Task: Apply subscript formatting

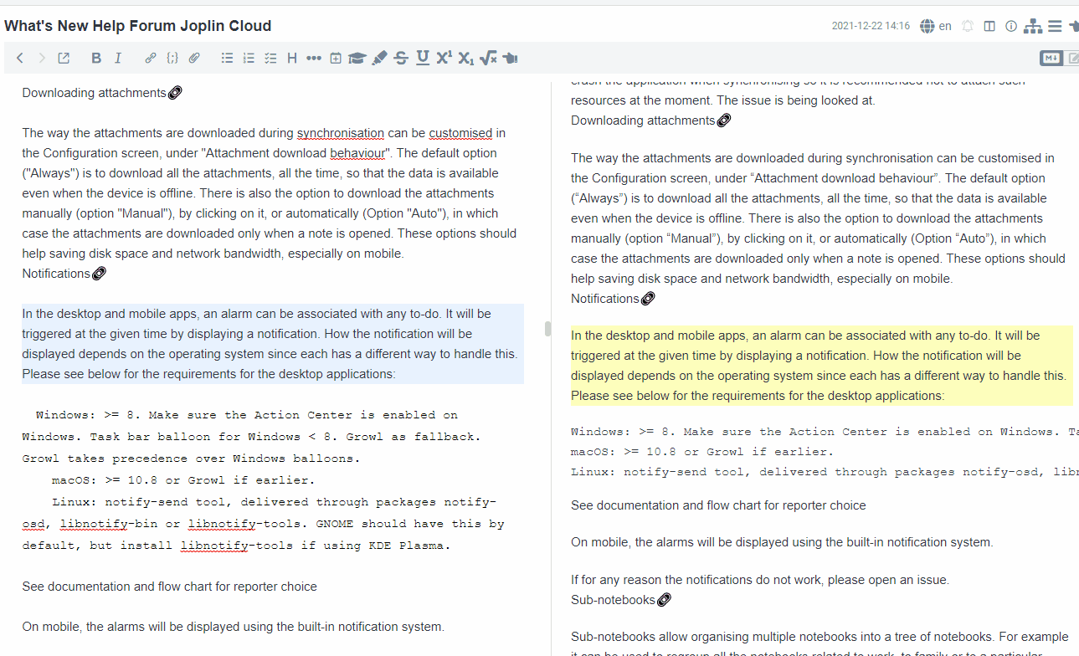Action: point(466,58)
